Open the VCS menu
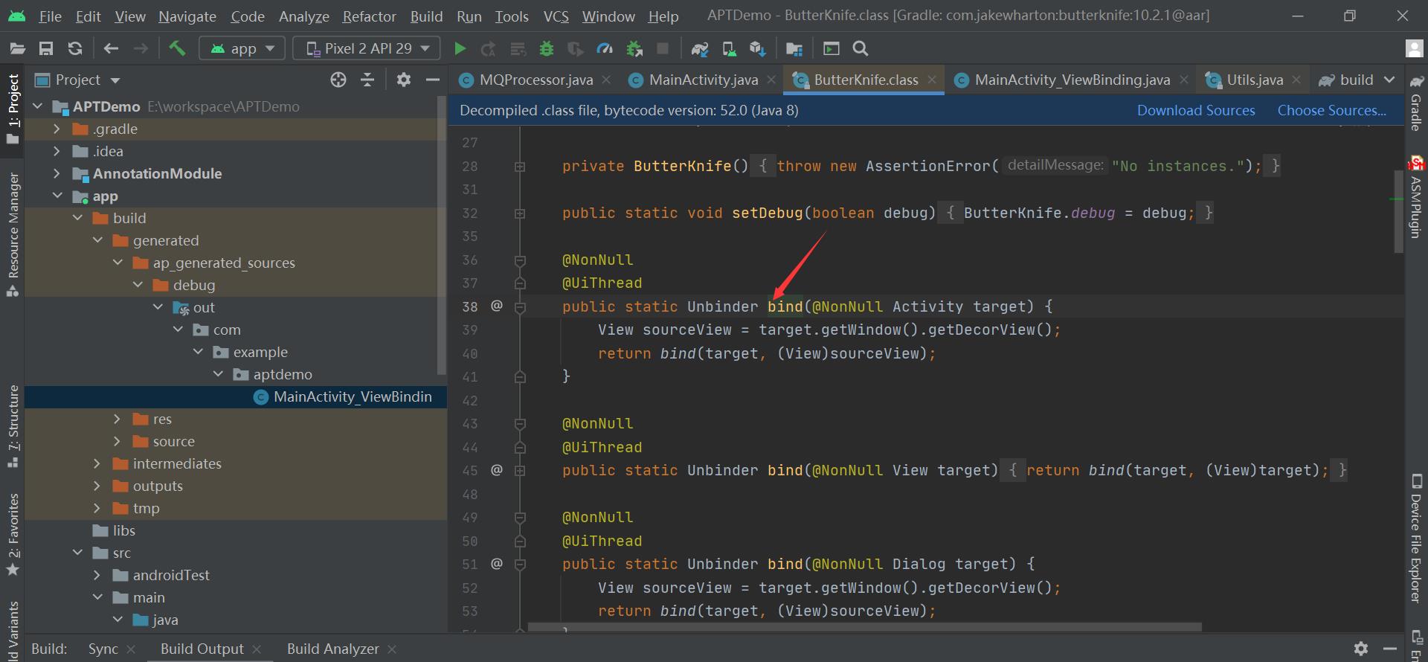The width and height of the screenshot is (1428, 662). click(x=556, y=16)
